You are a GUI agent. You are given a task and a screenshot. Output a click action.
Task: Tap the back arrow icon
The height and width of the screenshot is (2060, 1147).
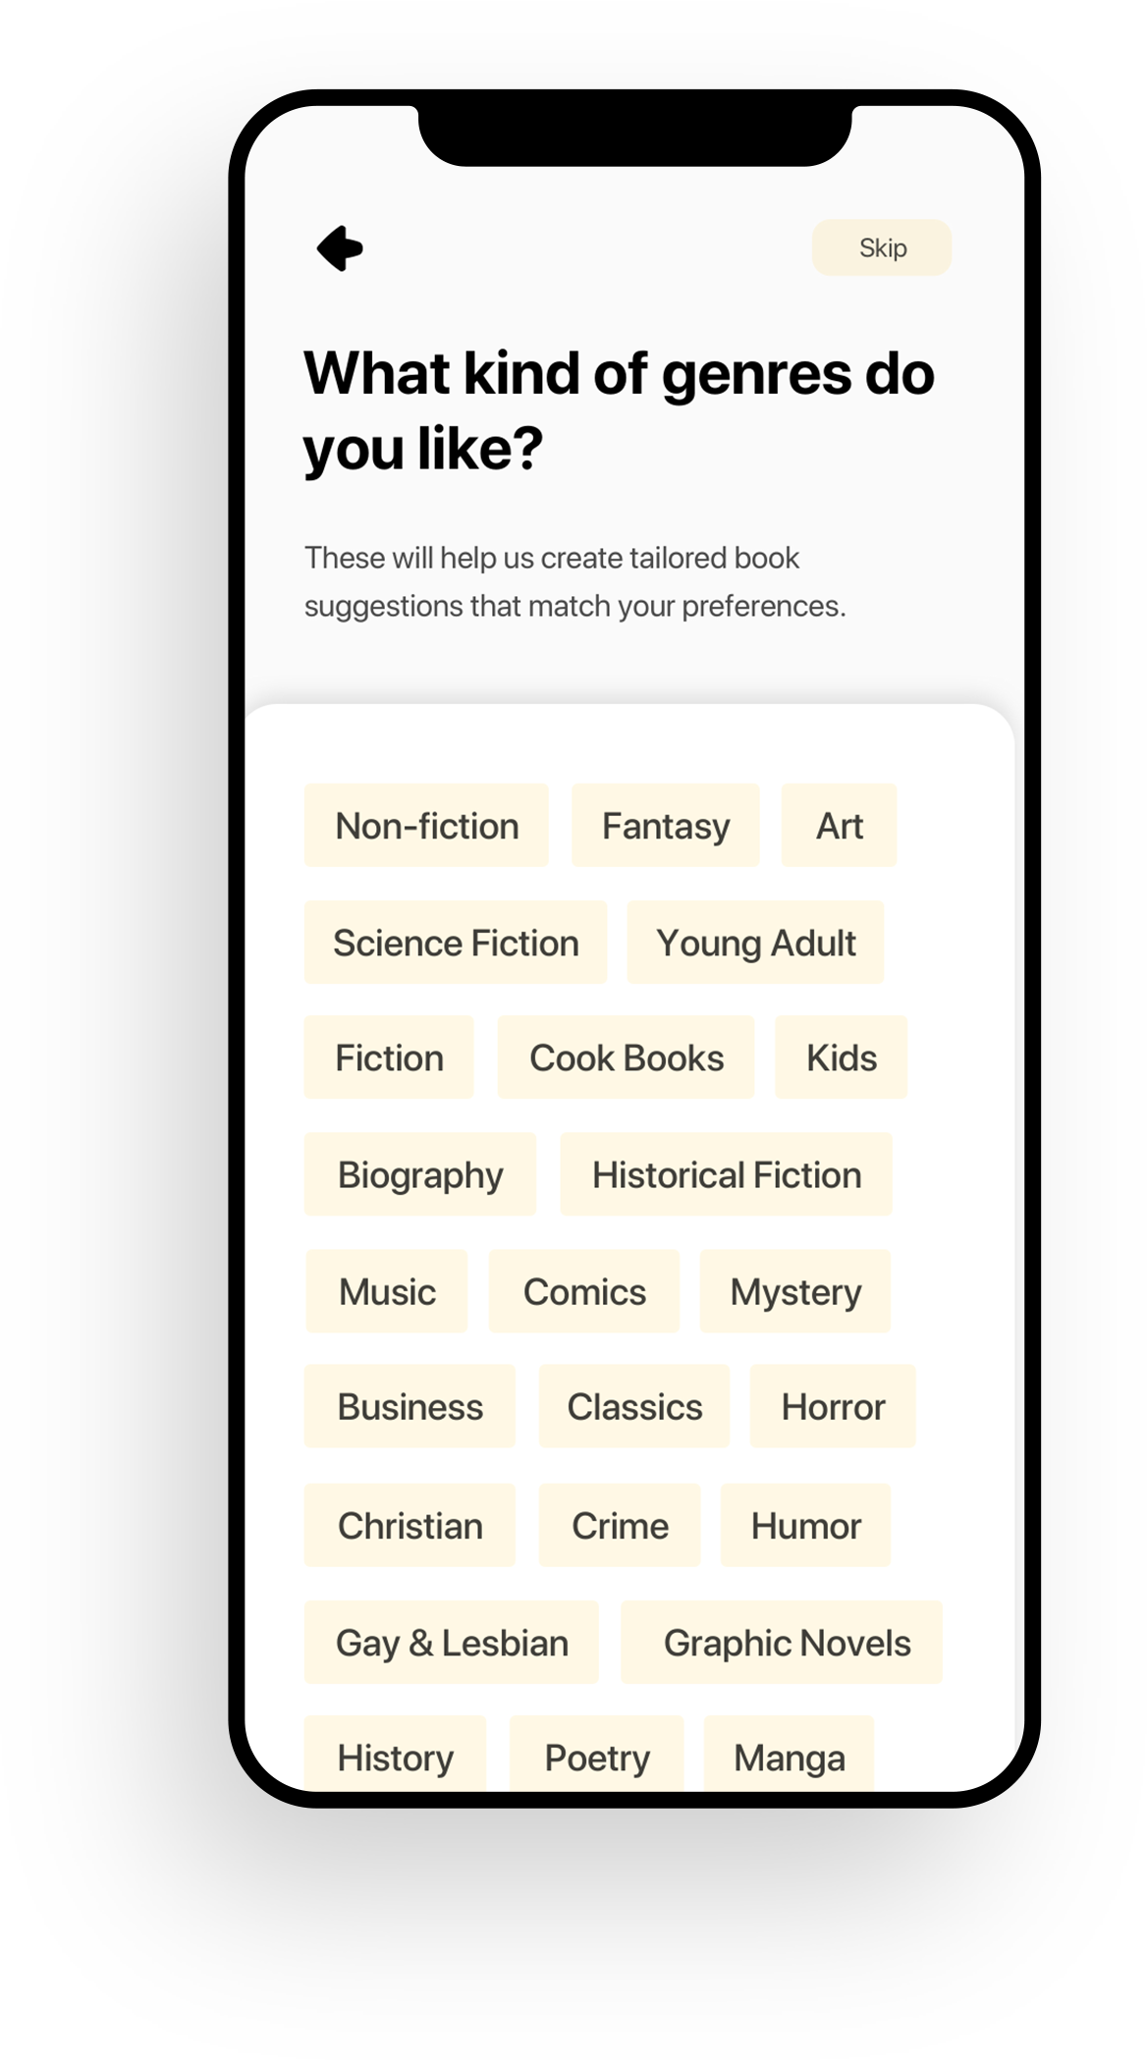pos(341,248)
